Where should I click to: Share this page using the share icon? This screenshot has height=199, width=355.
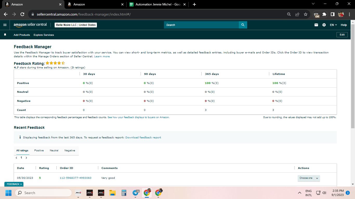(297, 15)
